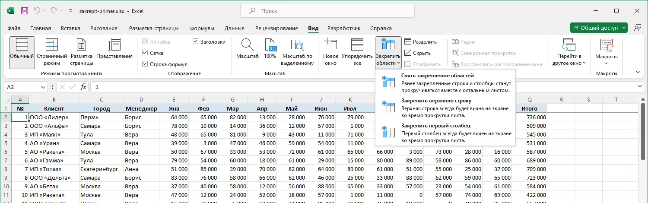Viewport: 648px width, 203px height.
Task: Select Снять закрепление областей option
Action: pos(445,83)
